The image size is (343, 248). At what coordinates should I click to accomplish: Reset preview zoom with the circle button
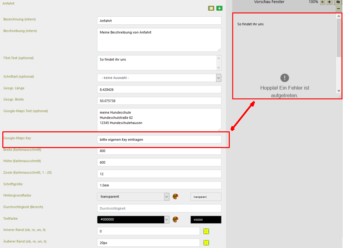point(322,2)
